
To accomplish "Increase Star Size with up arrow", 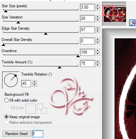I will point(97,6).
